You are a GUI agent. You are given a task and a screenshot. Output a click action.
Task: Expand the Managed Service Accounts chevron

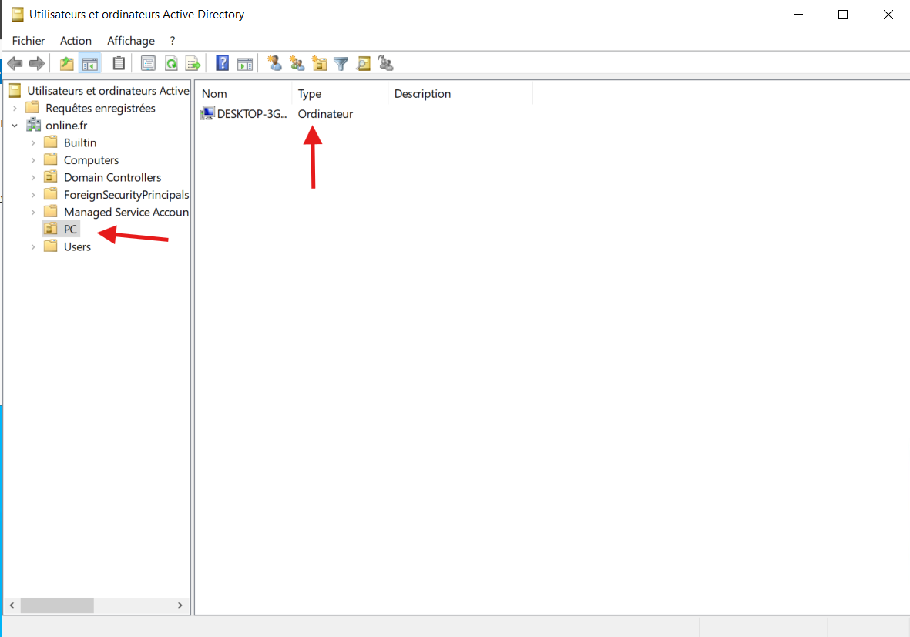(33, 213)
